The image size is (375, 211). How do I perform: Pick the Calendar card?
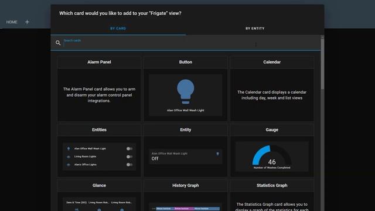click(272, 89)
